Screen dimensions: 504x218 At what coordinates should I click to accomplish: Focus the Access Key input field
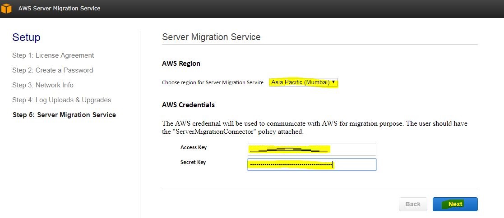(x=311, y=150)
